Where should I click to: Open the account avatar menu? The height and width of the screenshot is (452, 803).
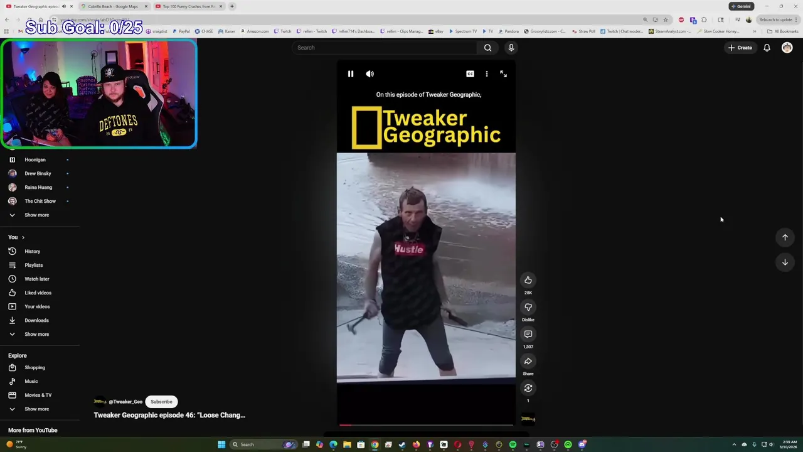tap(787, 48)
